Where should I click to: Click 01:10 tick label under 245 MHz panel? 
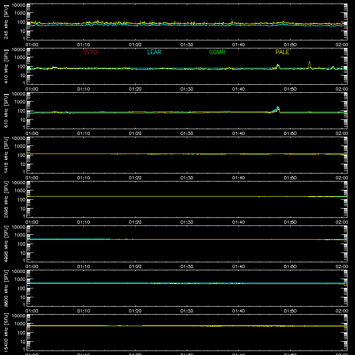tap(83, 45)
